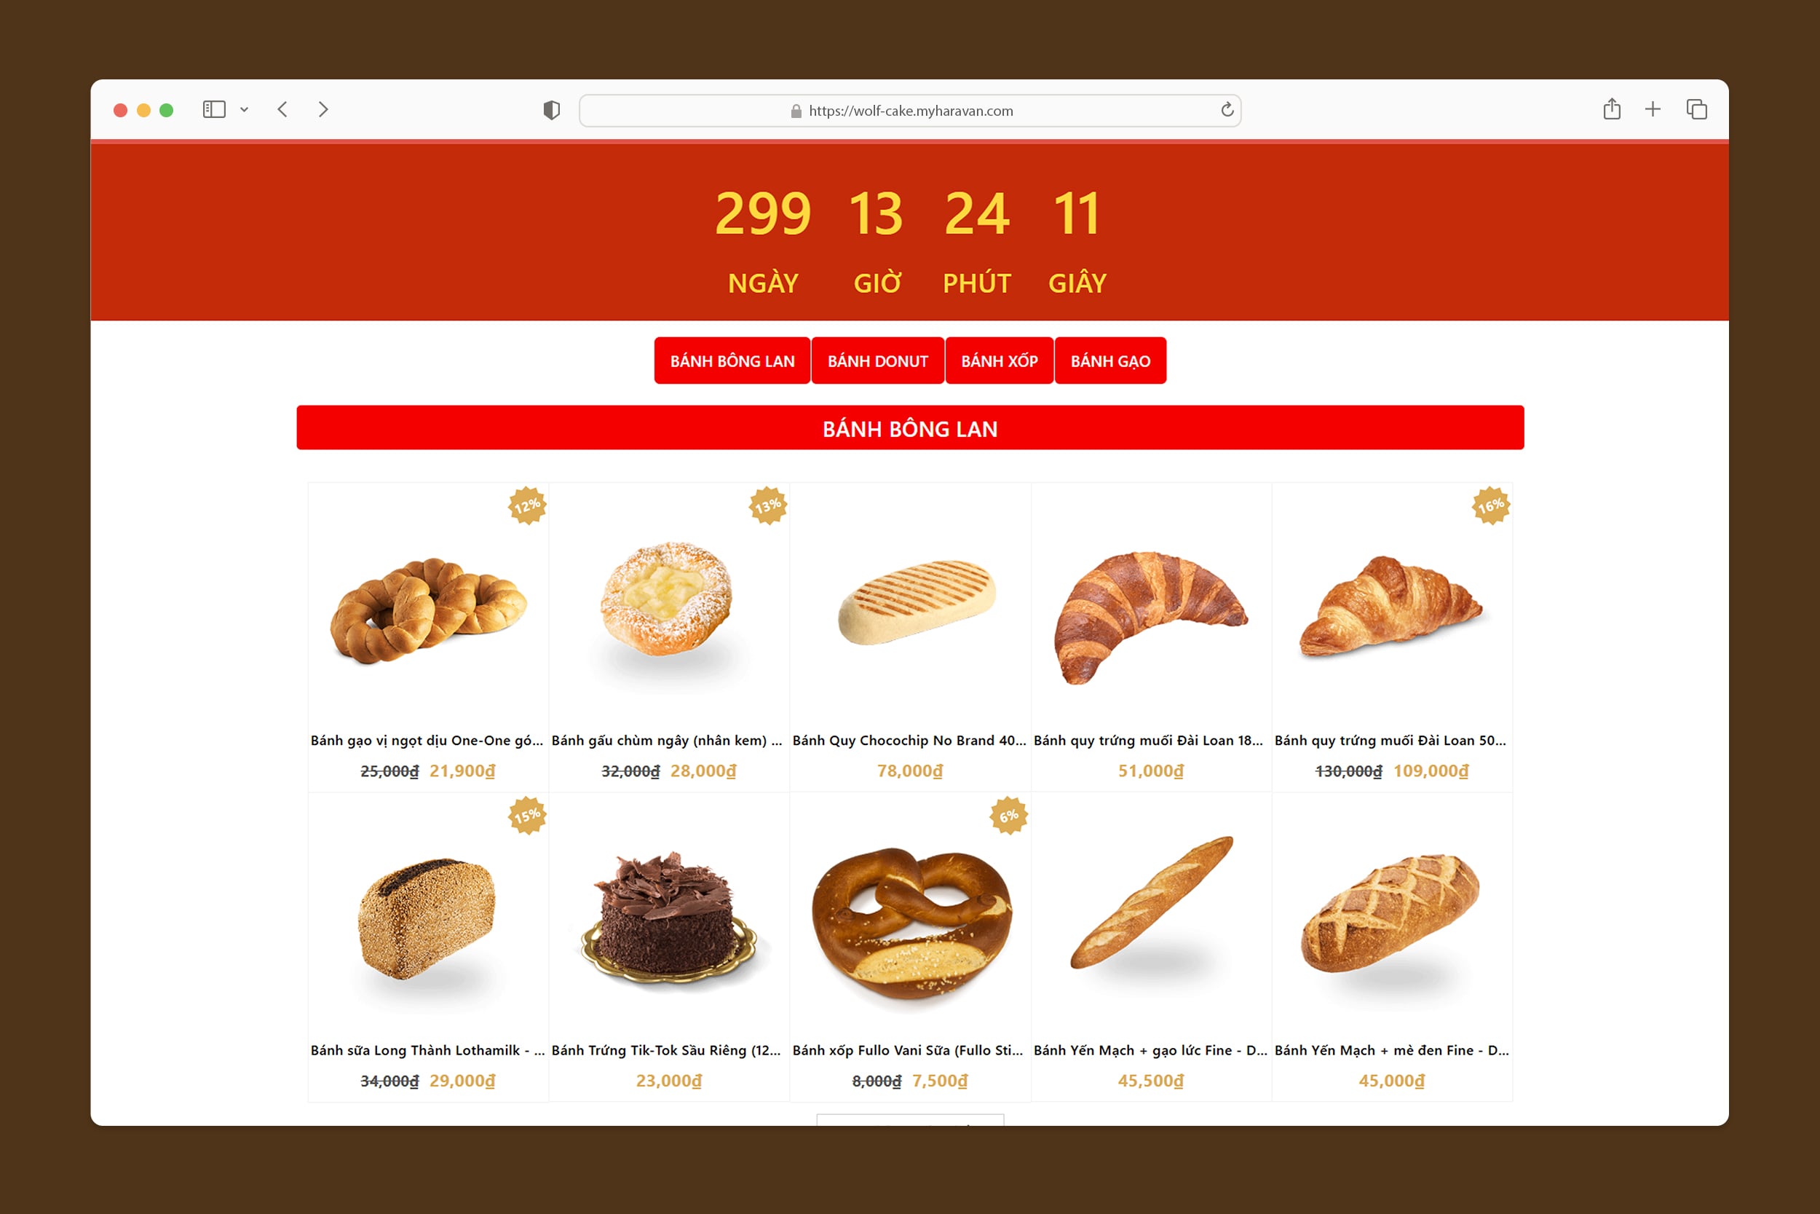Click Bánh quy trứng muối Đài Loan 109,000đ title
This screenshot has height=1214, width=1820.
1390,740
